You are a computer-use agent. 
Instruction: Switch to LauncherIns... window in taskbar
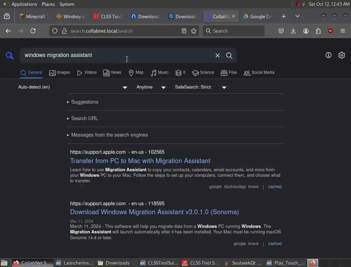coord(74,263)
